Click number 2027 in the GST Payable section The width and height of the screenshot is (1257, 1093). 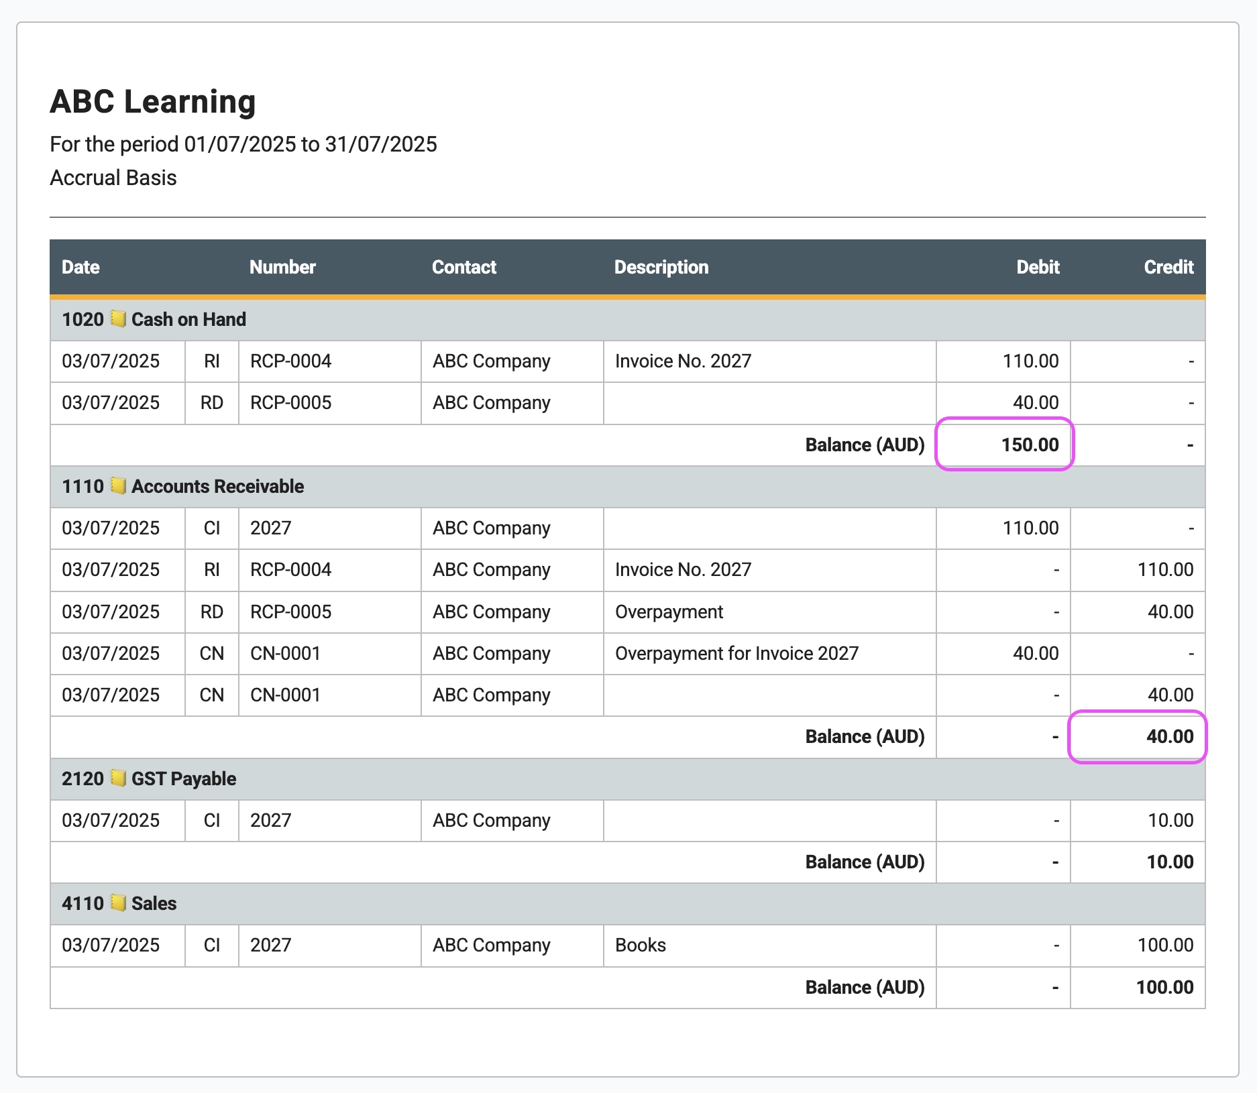(x=270, y=820)
